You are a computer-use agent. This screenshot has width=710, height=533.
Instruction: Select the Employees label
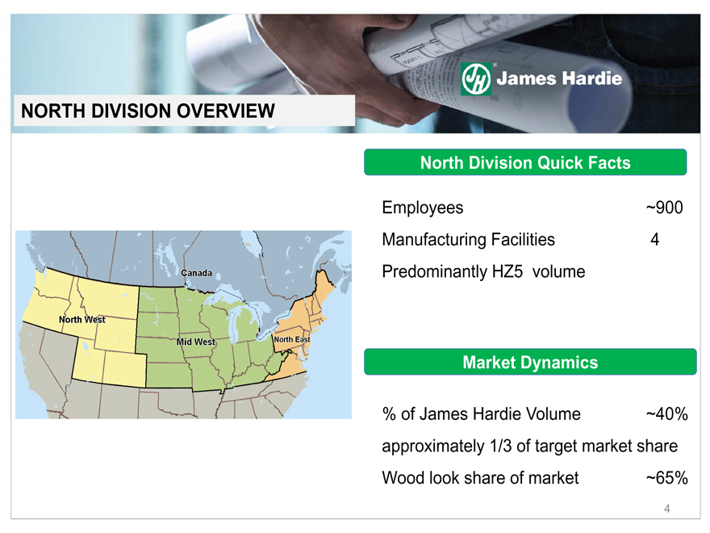tap(423, 208)
